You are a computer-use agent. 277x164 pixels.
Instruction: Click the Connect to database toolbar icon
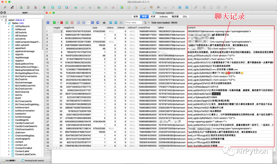tap(5, 7)
